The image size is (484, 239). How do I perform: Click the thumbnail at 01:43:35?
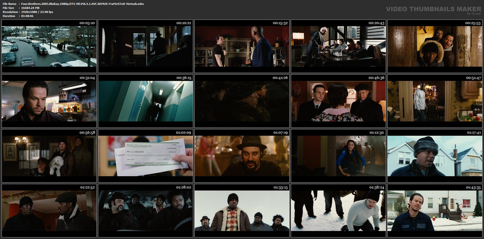(x=435, y=211)
